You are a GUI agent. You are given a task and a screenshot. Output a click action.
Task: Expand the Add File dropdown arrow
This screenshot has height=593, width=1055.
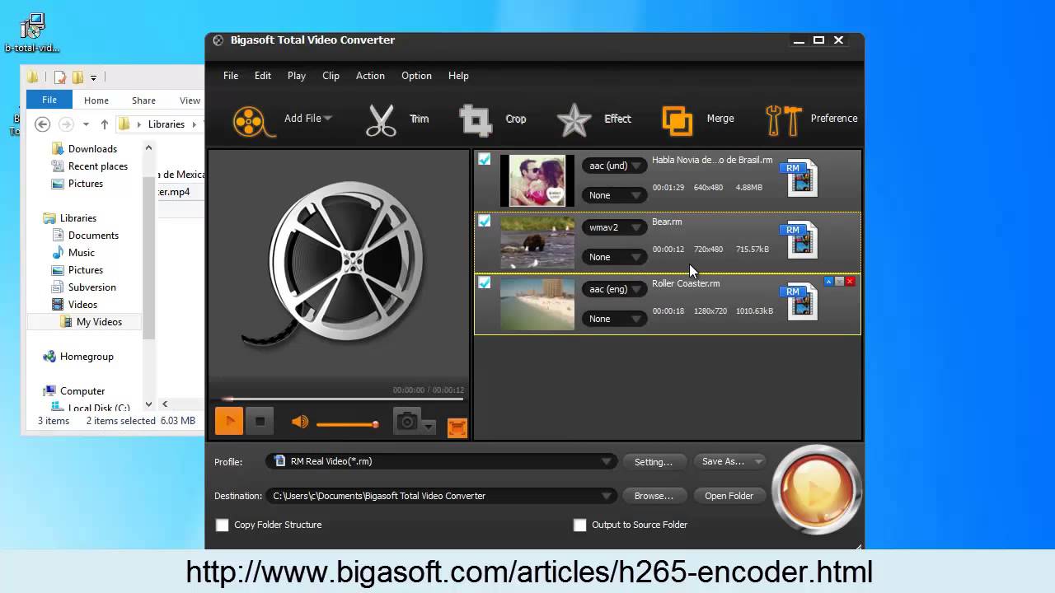pos(328,119)
